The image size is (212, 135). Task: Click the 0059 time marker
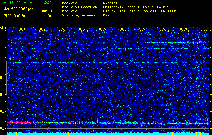pos(184,29)
